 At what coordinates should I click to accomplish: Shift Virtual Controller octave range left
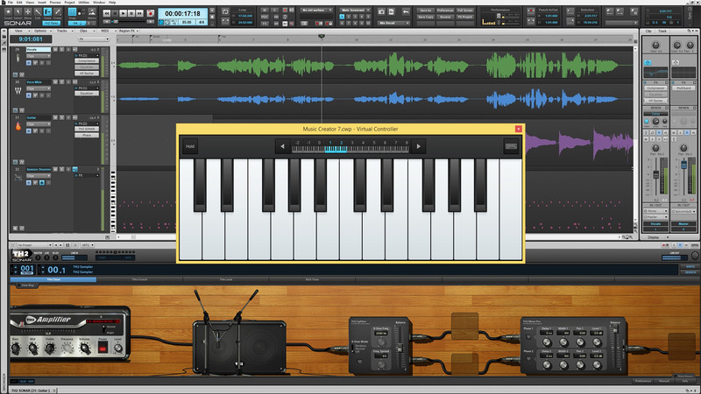pyautogui.click(x=282, y=146)
